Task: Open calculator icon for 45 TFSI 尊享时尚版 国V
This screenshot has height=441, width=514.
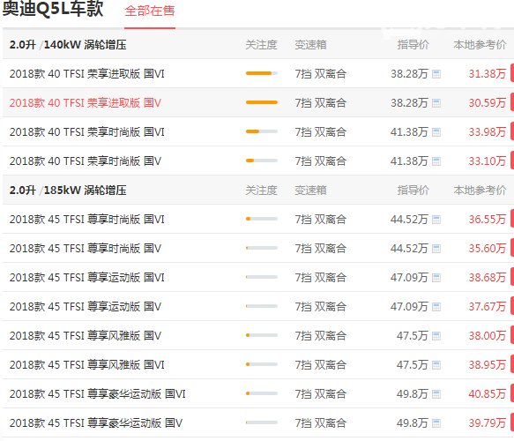Action: [x=436, y=249]
